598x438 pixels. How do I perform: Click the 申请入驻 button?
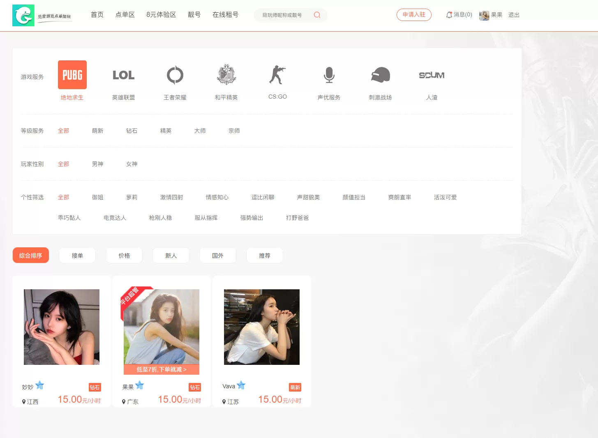click(414, 15)
